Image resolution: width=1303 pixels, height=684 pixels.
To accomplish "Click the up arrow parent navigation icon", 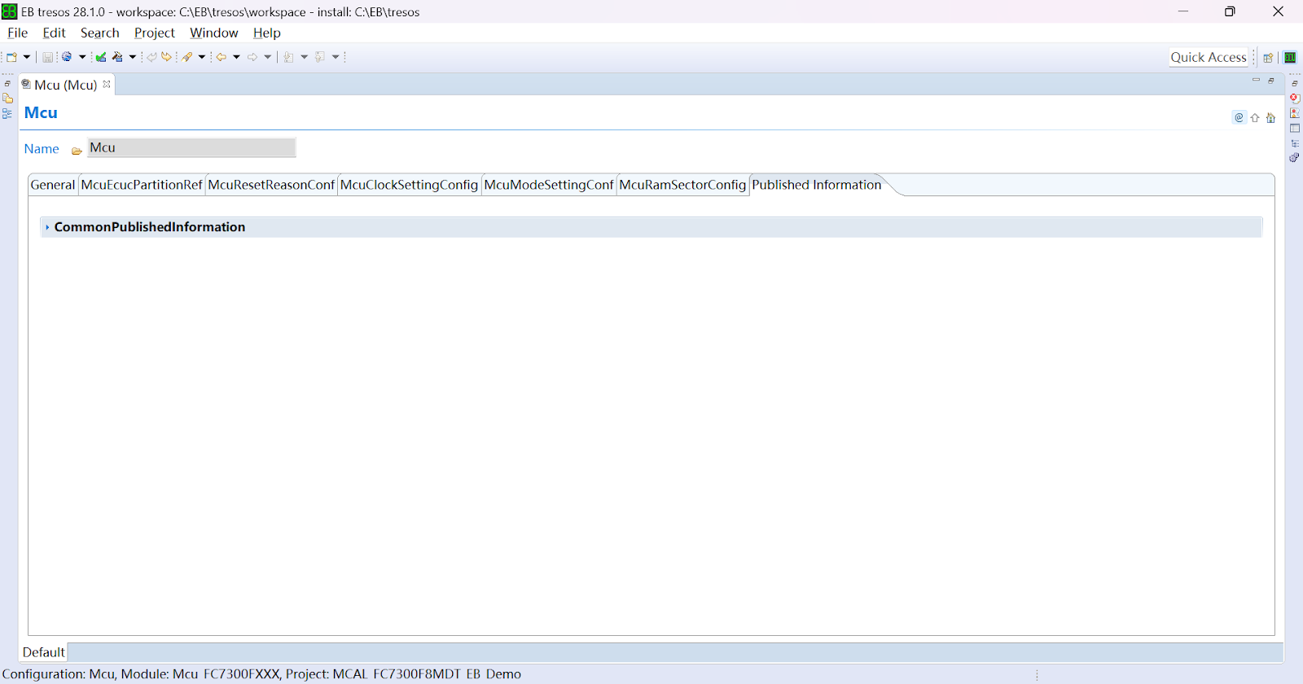I will (x=1255, y=117).
